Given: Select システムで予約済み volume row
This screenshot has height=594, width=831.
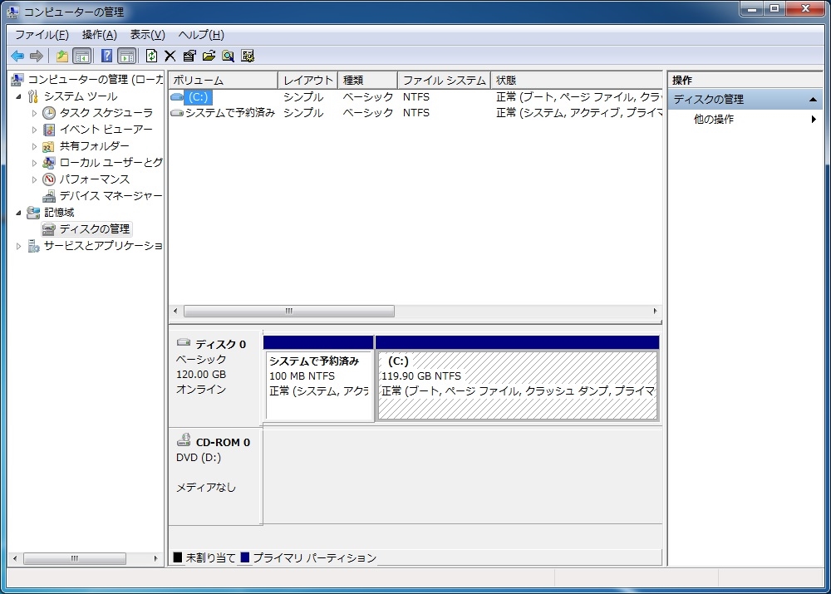Looking at the screenshot, I should click(x=415, y=113).
